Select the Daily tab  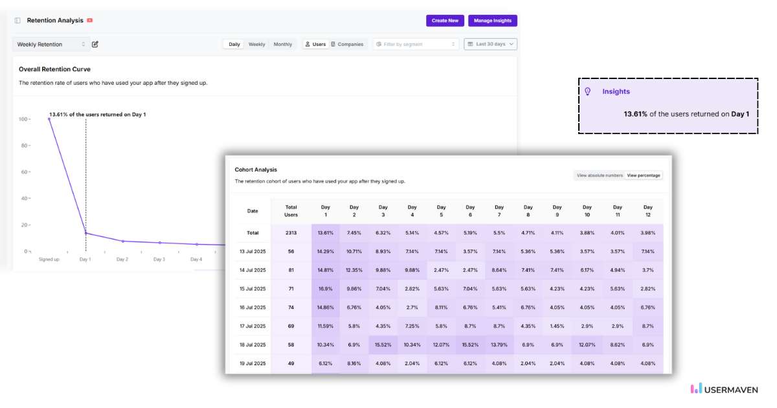click(x=234, y=45)
